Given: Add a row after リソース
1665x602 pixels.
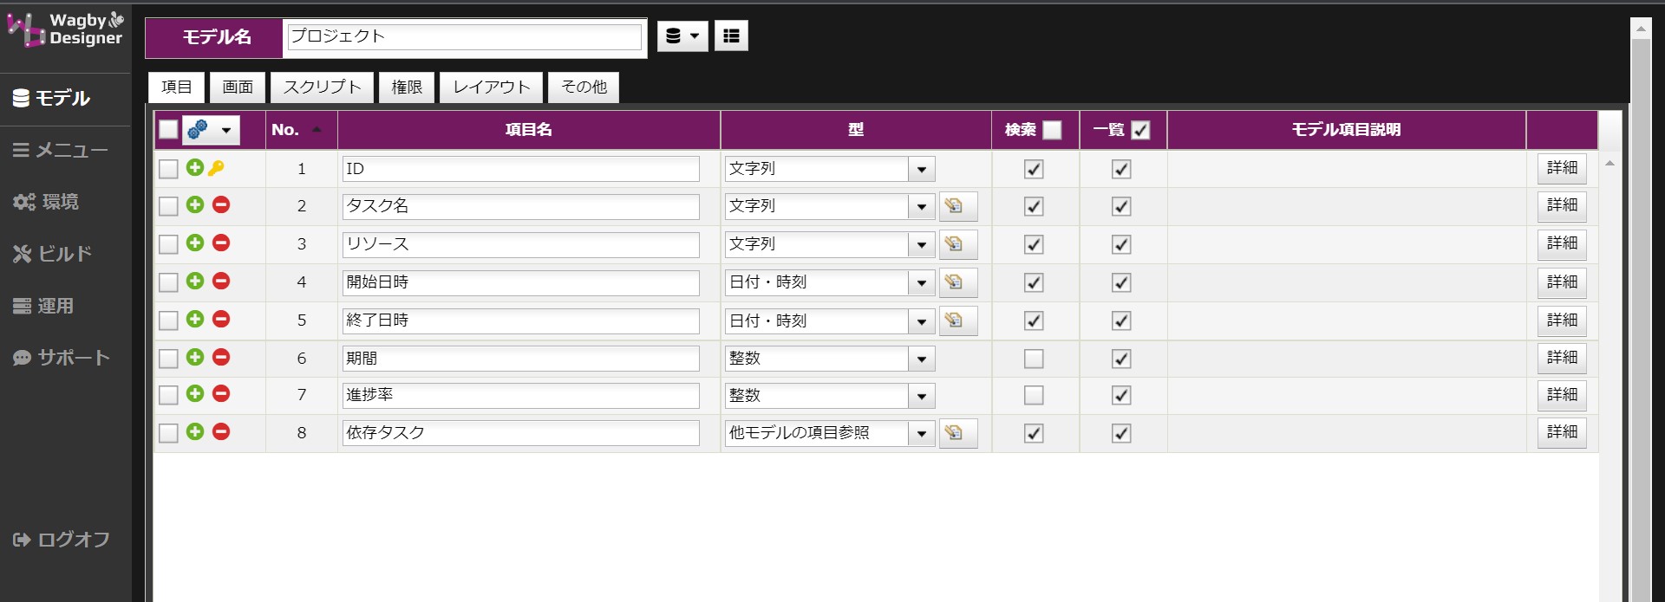Looking at the screenshot, I should 195,243.
